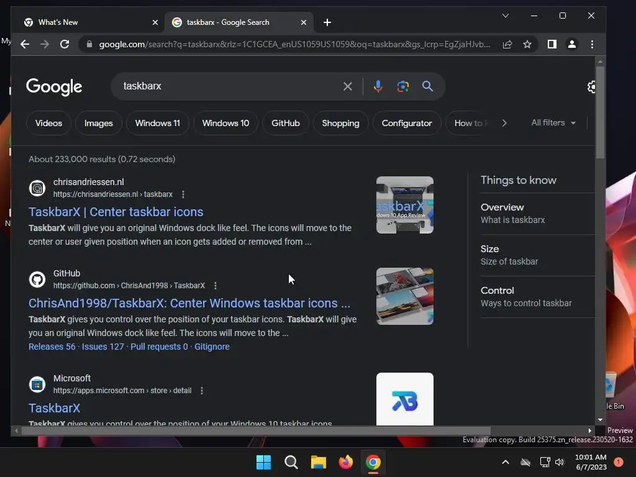The image size is (636, 477).
Task: Select the Windows 10 filter chip
Action: click(225, 123)
